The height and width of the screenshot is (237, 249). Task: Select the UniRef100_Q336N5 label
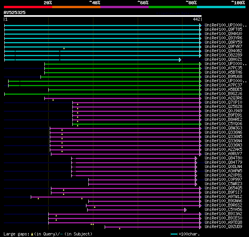click(223, 137)
